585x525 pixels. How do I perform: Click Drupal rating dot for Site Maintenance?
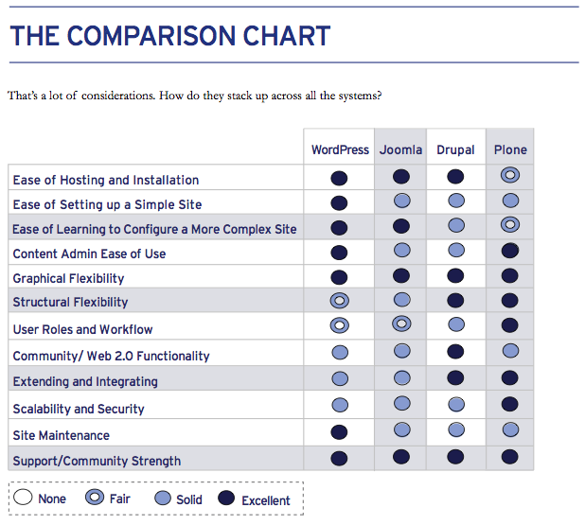pos(455,430)
